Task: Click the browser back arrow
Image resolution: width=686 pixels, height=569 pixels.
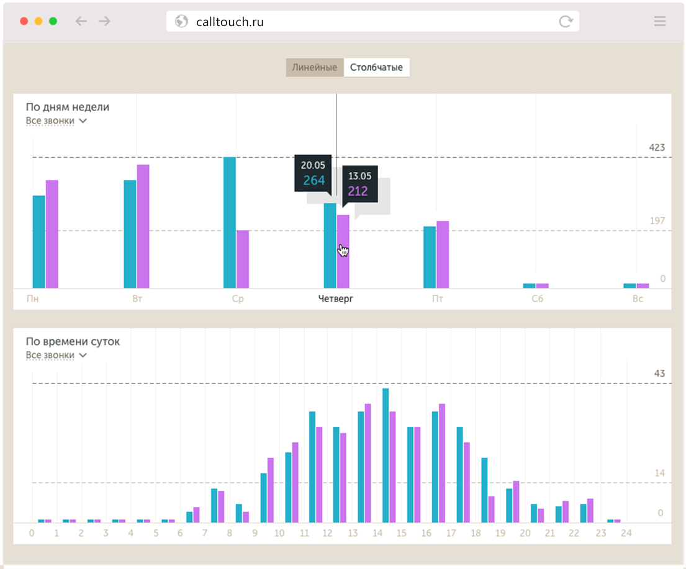Action: click(x=81, y=21)
